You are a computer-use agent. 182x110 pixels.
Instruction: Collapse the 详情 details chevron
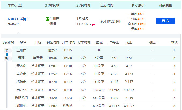(28, 19)
